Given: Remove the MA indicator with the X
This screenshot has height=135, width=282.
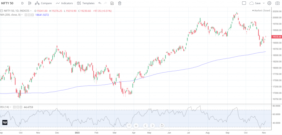Looking at the screenshot, I should click(32, 15).
